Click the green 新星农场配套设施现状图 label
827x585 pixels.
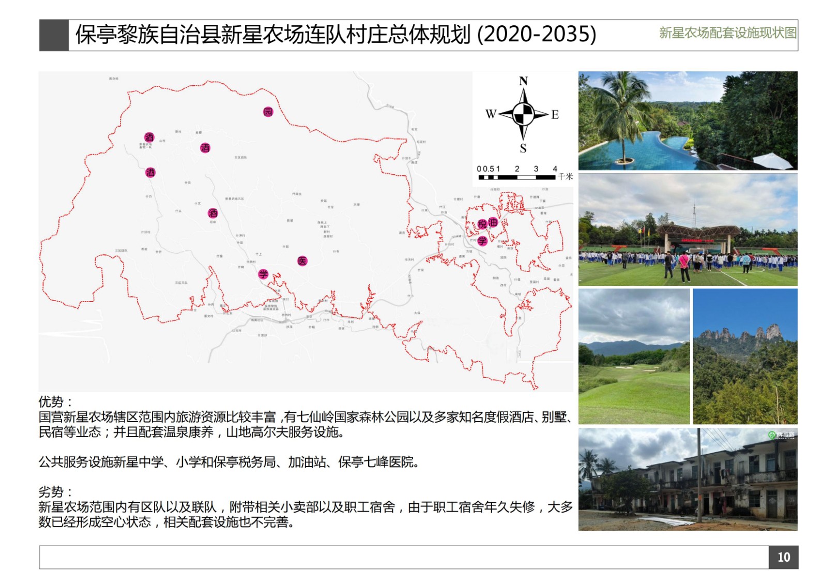pos(727,33)
